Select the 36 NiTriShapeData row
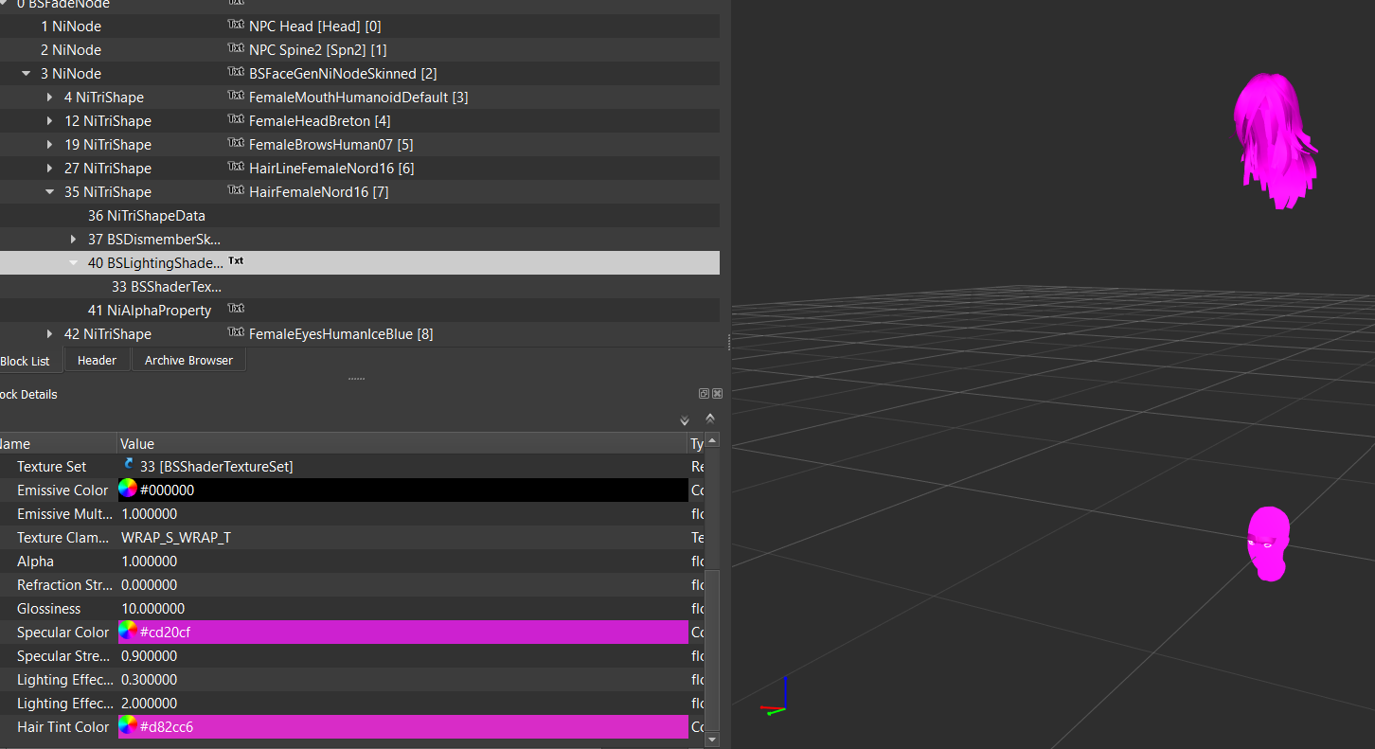 coord(360,215)
